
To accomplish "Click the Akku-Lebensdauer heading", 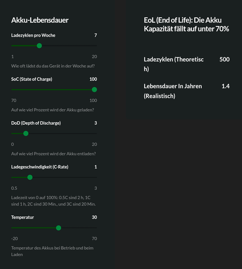I will coord(40,20).
